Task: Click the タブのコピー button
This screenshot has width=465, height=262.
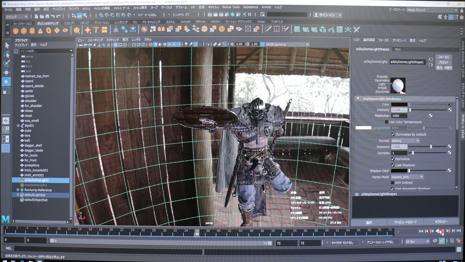Action: 441,222
